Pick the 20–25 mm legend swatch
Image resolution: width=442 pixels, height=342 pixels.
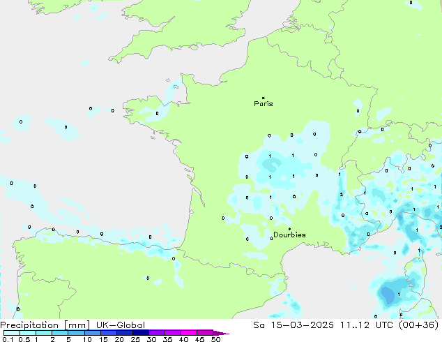(x=124, y=333)
